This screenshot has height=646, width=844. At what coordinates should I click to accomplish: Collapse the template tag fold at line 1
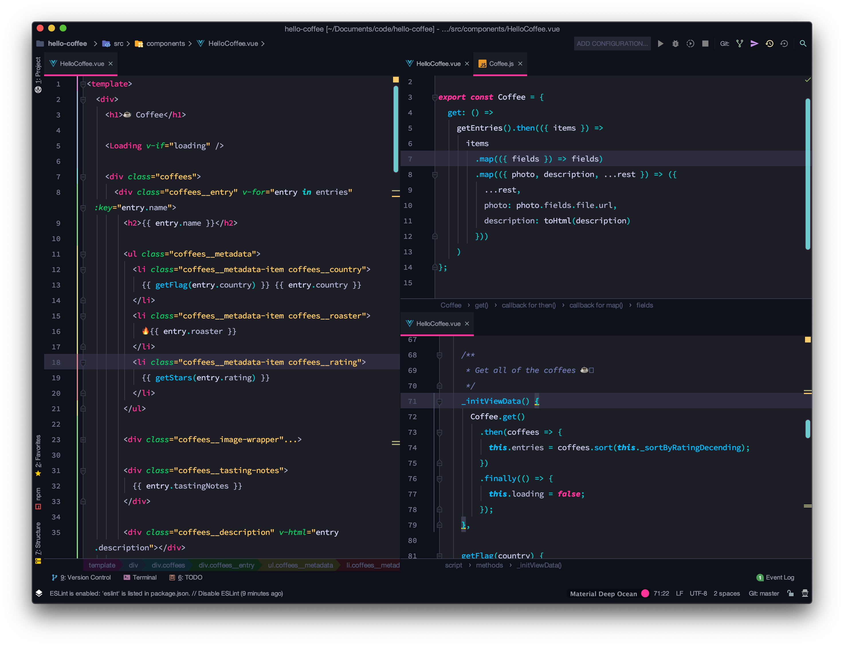point(83,84)
